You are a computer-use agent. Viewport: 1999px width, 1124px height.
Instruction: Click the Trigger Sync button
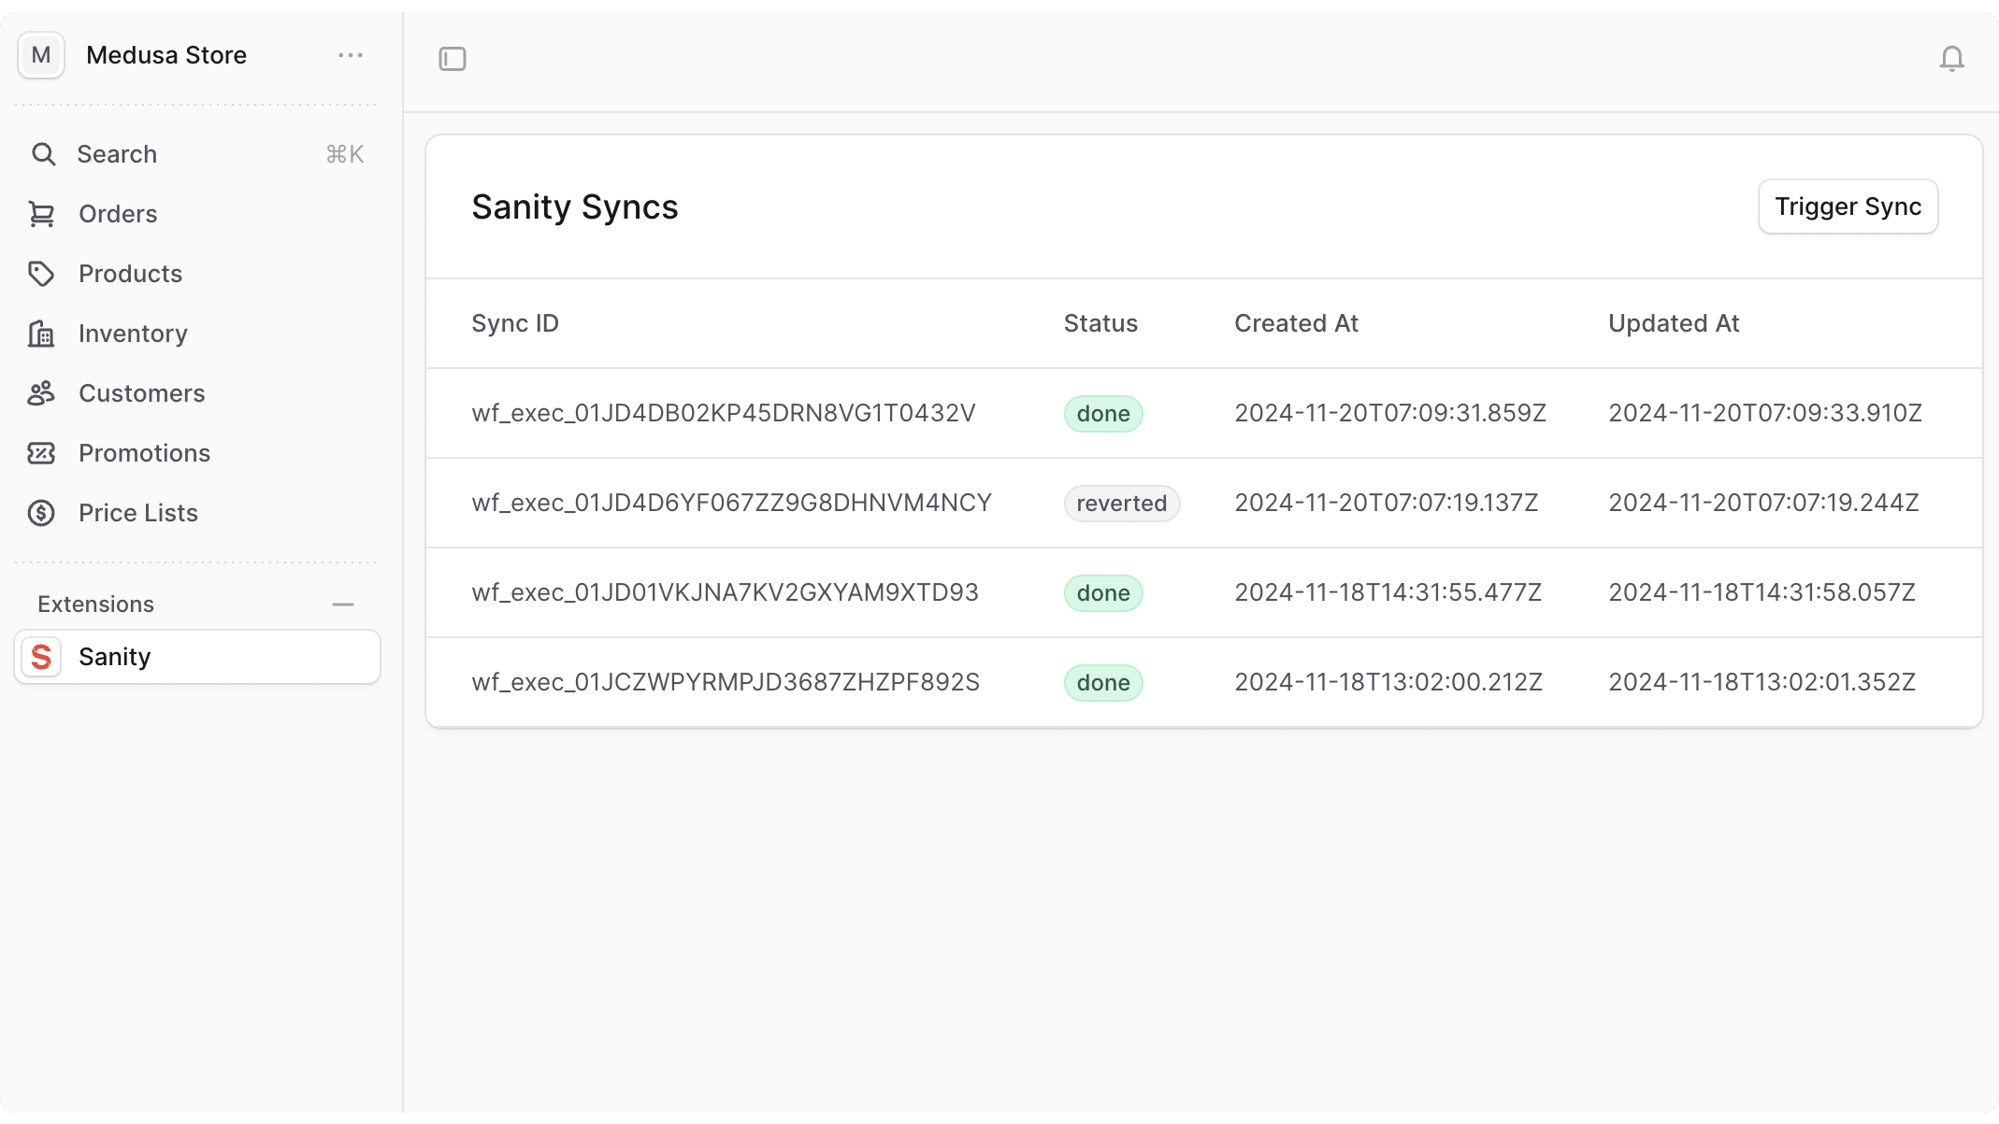(1847, 206)
